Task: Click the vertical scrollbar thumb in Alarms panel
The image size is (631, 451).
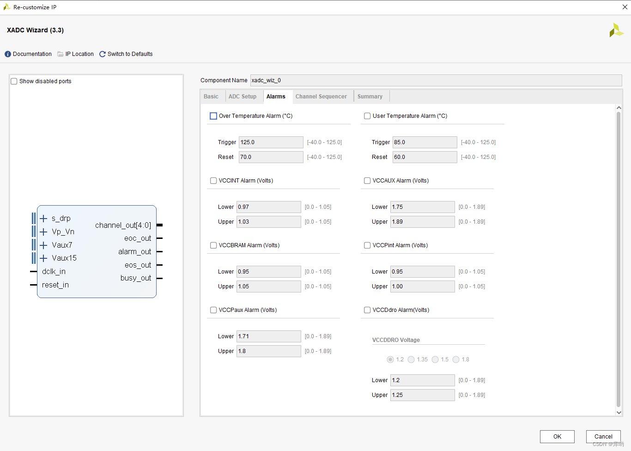Action: (x=619, y=260)
